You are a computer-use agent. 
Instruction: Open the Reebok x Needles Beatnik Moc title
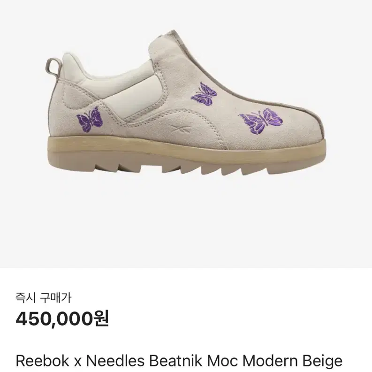(179, 361)
